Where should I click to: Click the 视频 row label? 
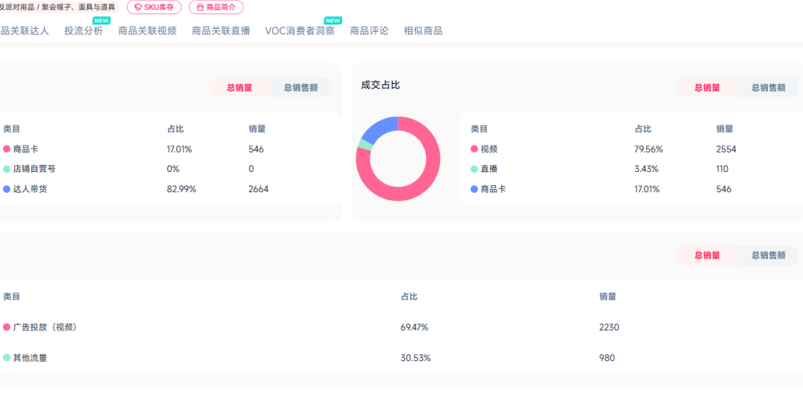click(x=489, y=149)
